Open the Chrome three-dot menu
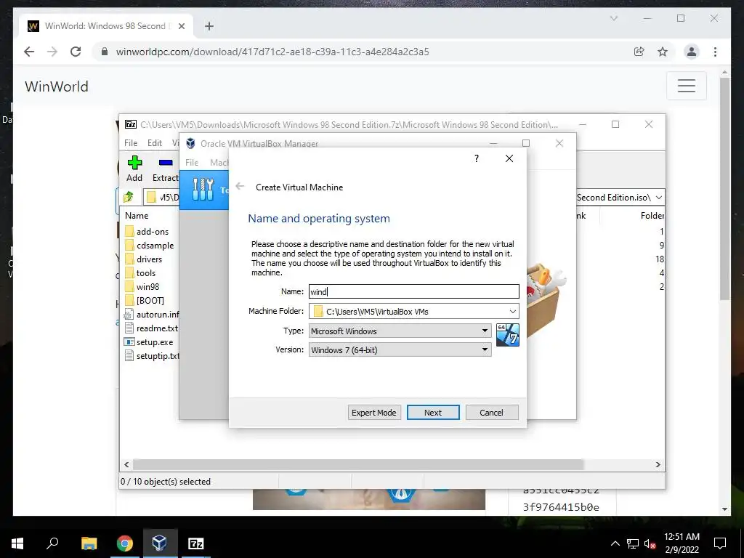 [715, 52]
